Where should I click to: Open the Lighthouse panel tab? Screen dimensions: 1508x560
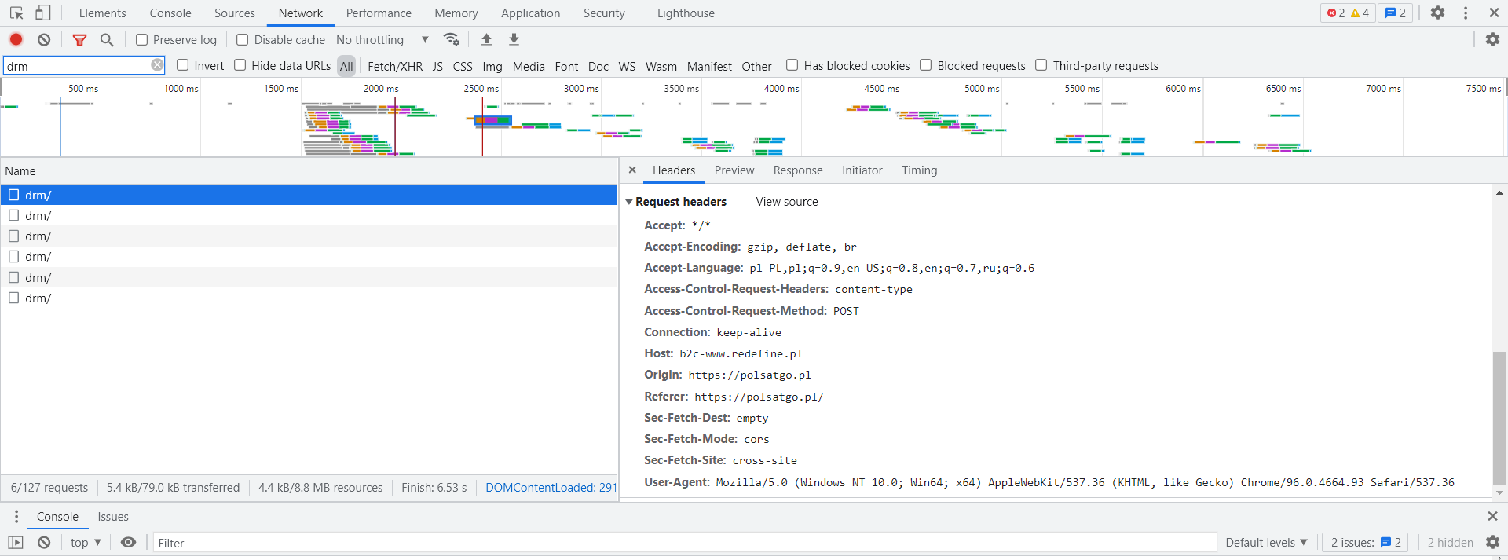coord(686,13)
